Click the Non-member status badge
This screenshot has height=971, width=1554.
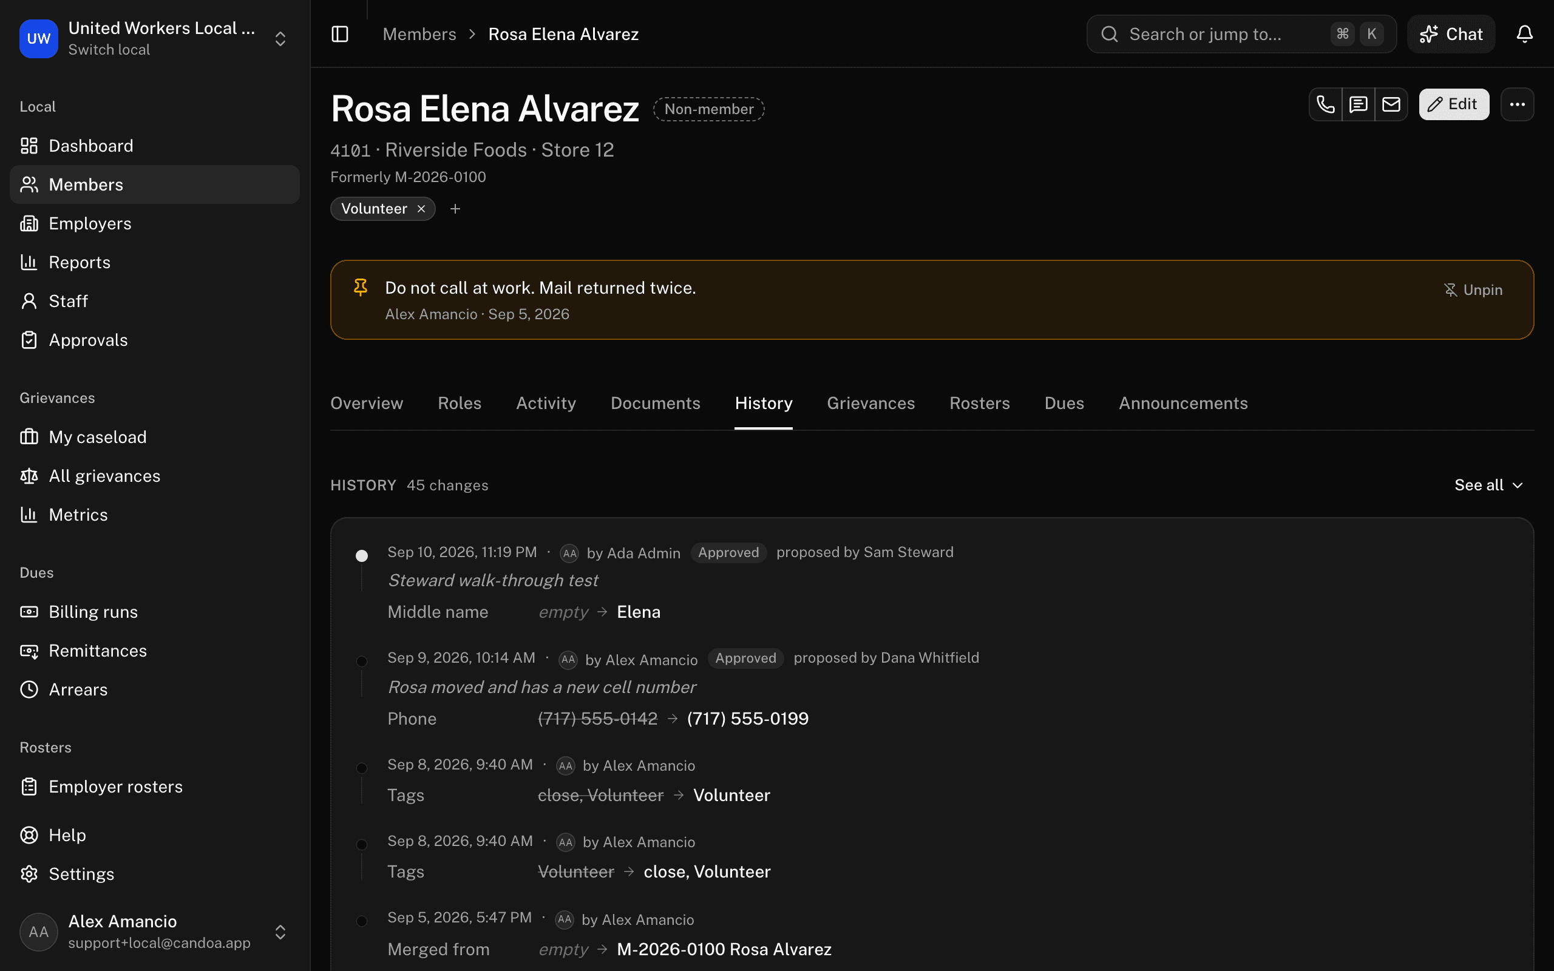(x=709, y=109)
